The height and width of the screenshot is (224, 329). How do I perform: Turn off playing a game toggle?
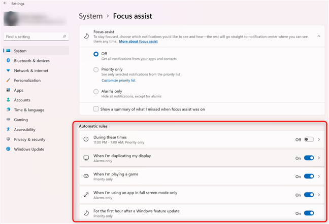point(309,176)
